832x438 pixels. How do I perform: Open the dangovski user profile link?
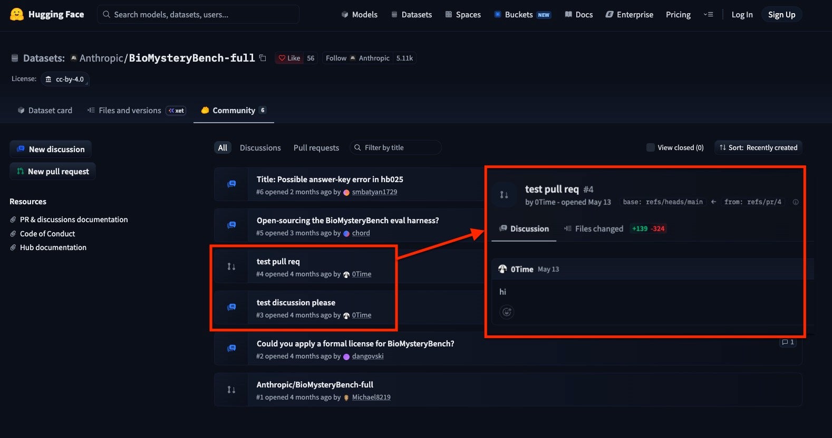click(x=368, y=356)
